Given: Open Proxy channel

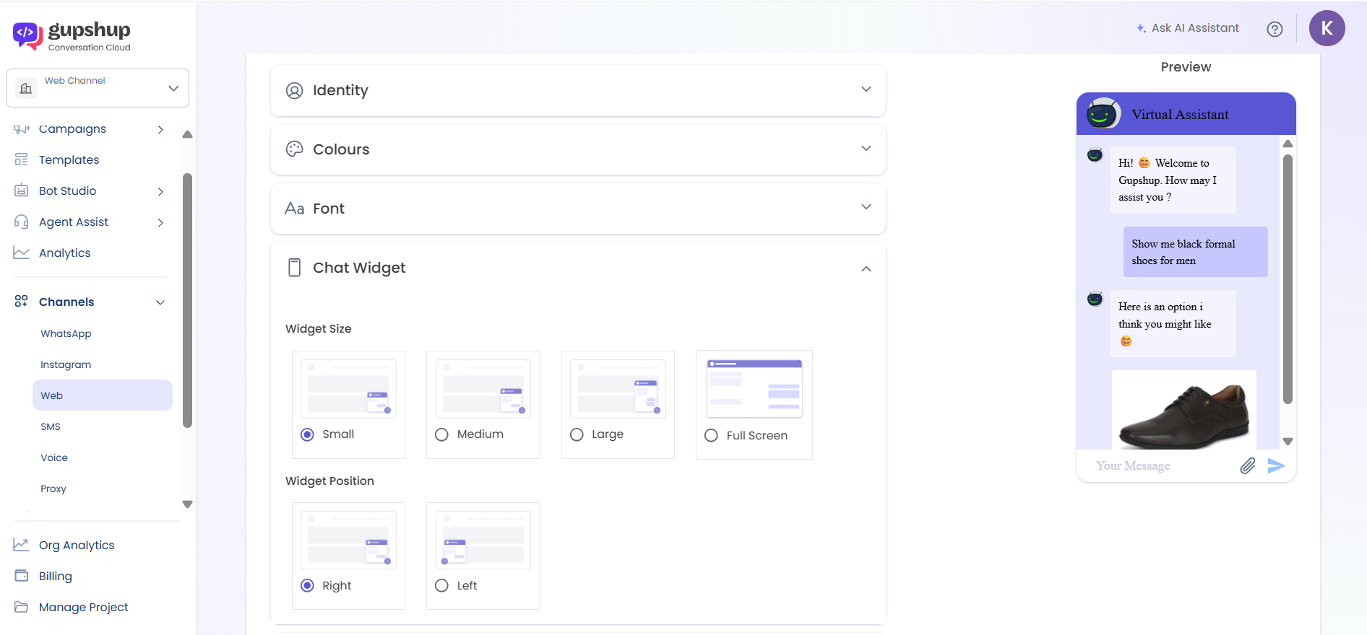Looking at the screenshot, I should (53, 489).
